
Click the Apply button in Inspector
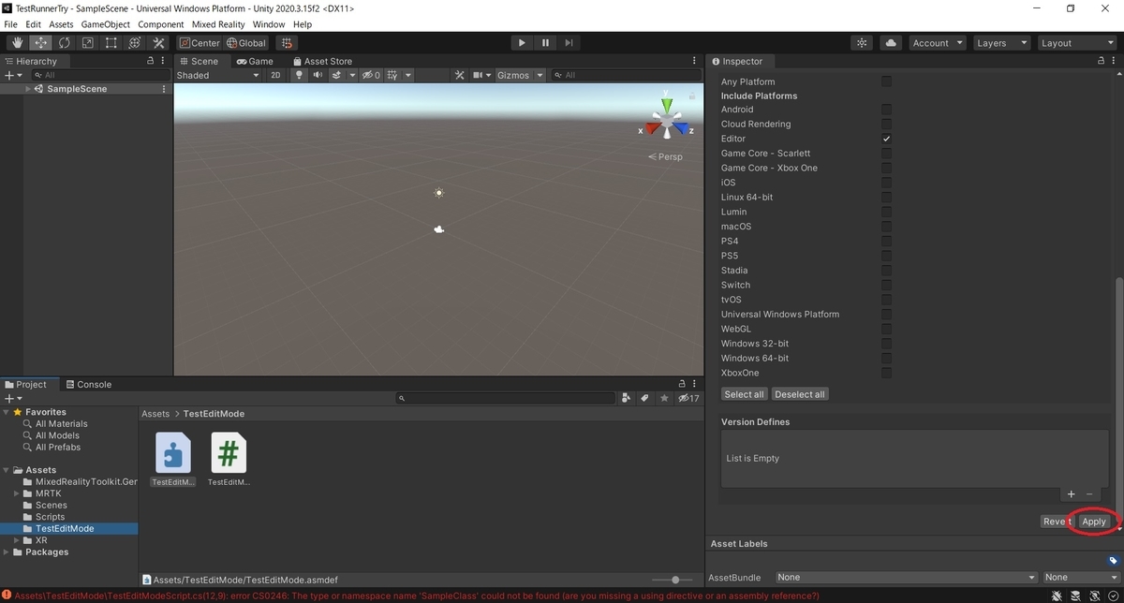click(1093, 522)
